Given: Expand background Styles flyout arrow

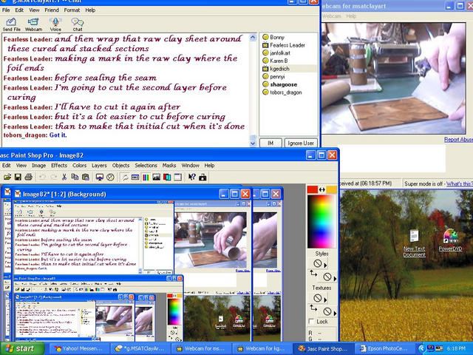Looking at the screenshot, I should [335, 278].
